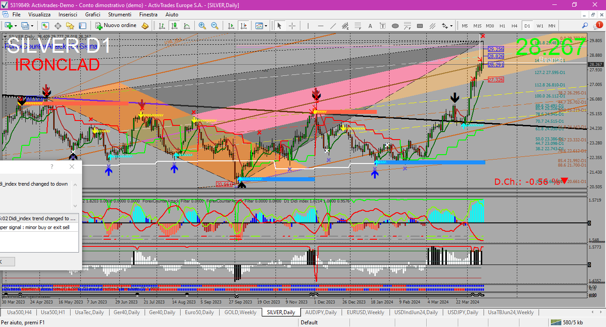Open the arrows objects icon

(x=445, y=26)
